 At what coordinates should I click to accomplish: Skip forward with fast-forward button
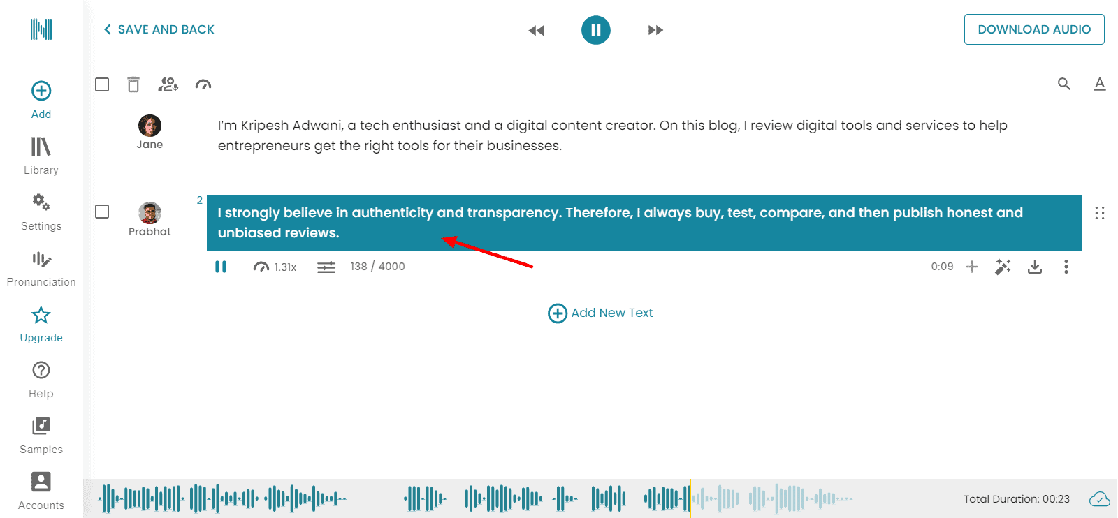point(655,30)
